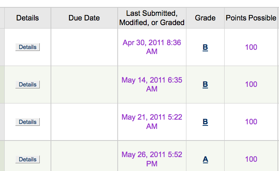The image size is (279, 171).
Task: Select the B grade link for May 21
Action: [205, 122]
